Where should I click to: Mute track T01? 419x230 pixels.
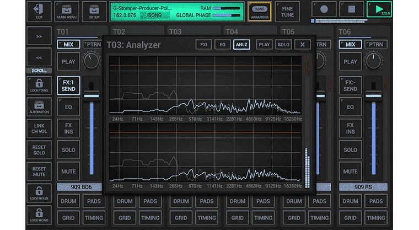click(x=68, y=172)
